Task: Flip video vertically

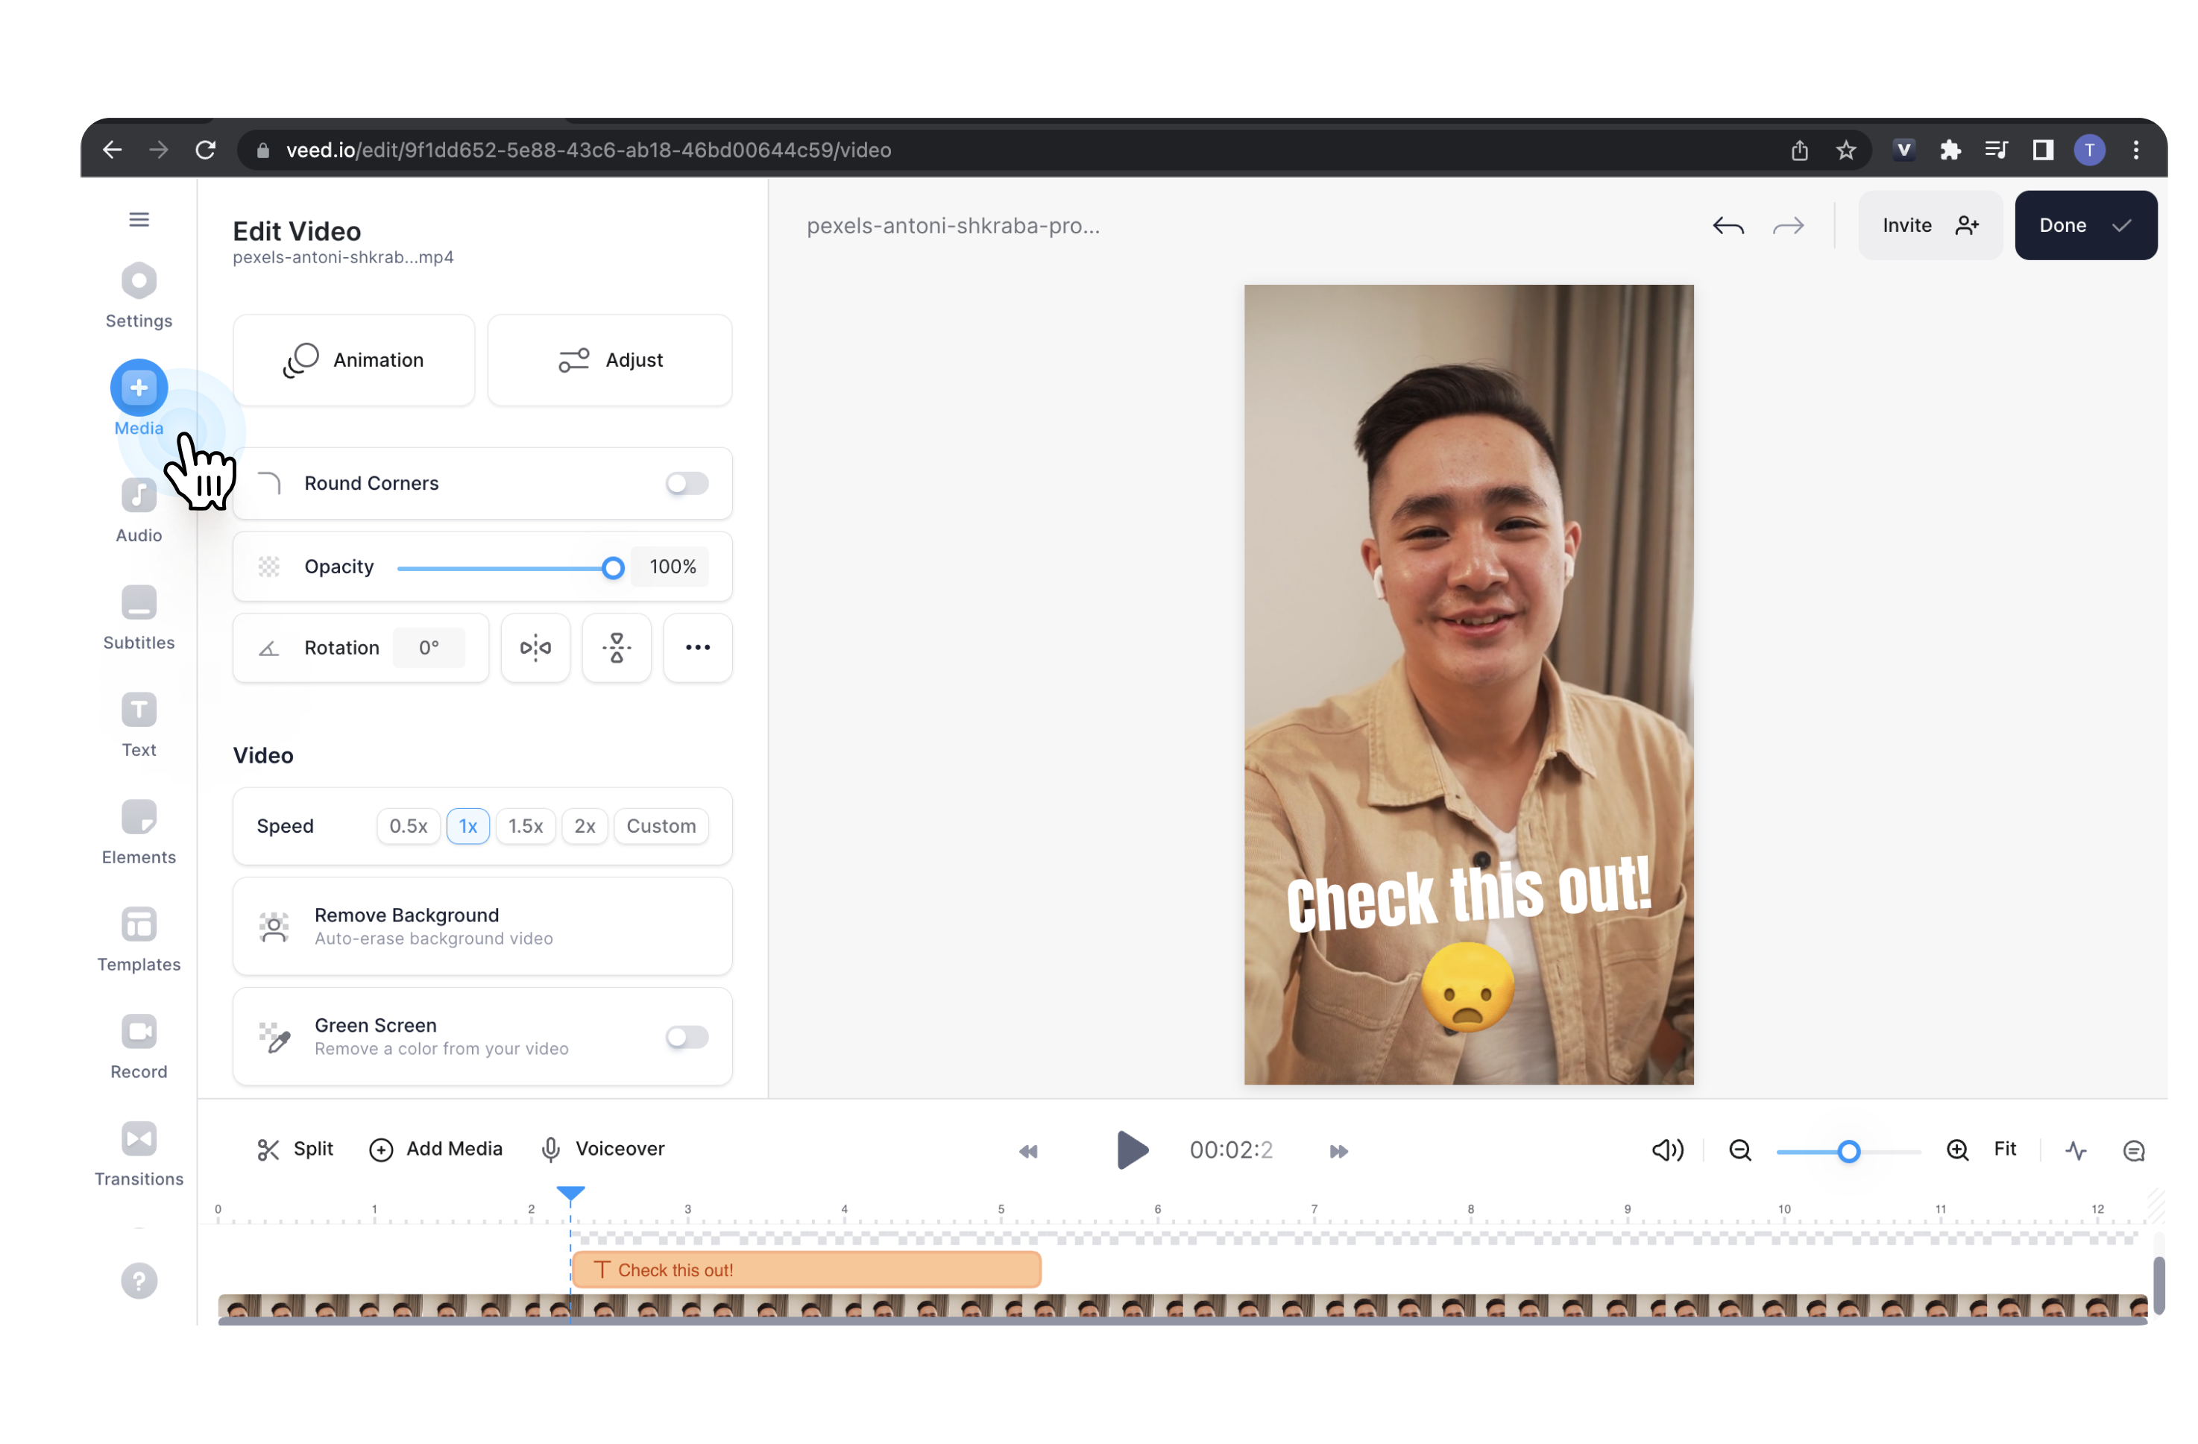Action: click(x=617, y=648)
